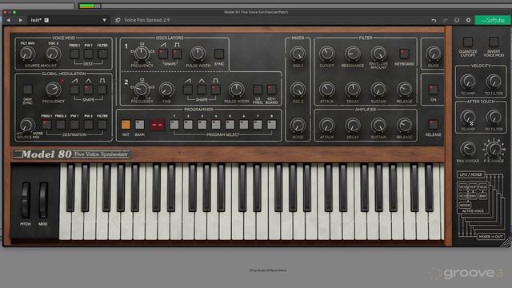Click the undo icon in top bar
Viewport: 512px width, 288px height.
point(434,20)
